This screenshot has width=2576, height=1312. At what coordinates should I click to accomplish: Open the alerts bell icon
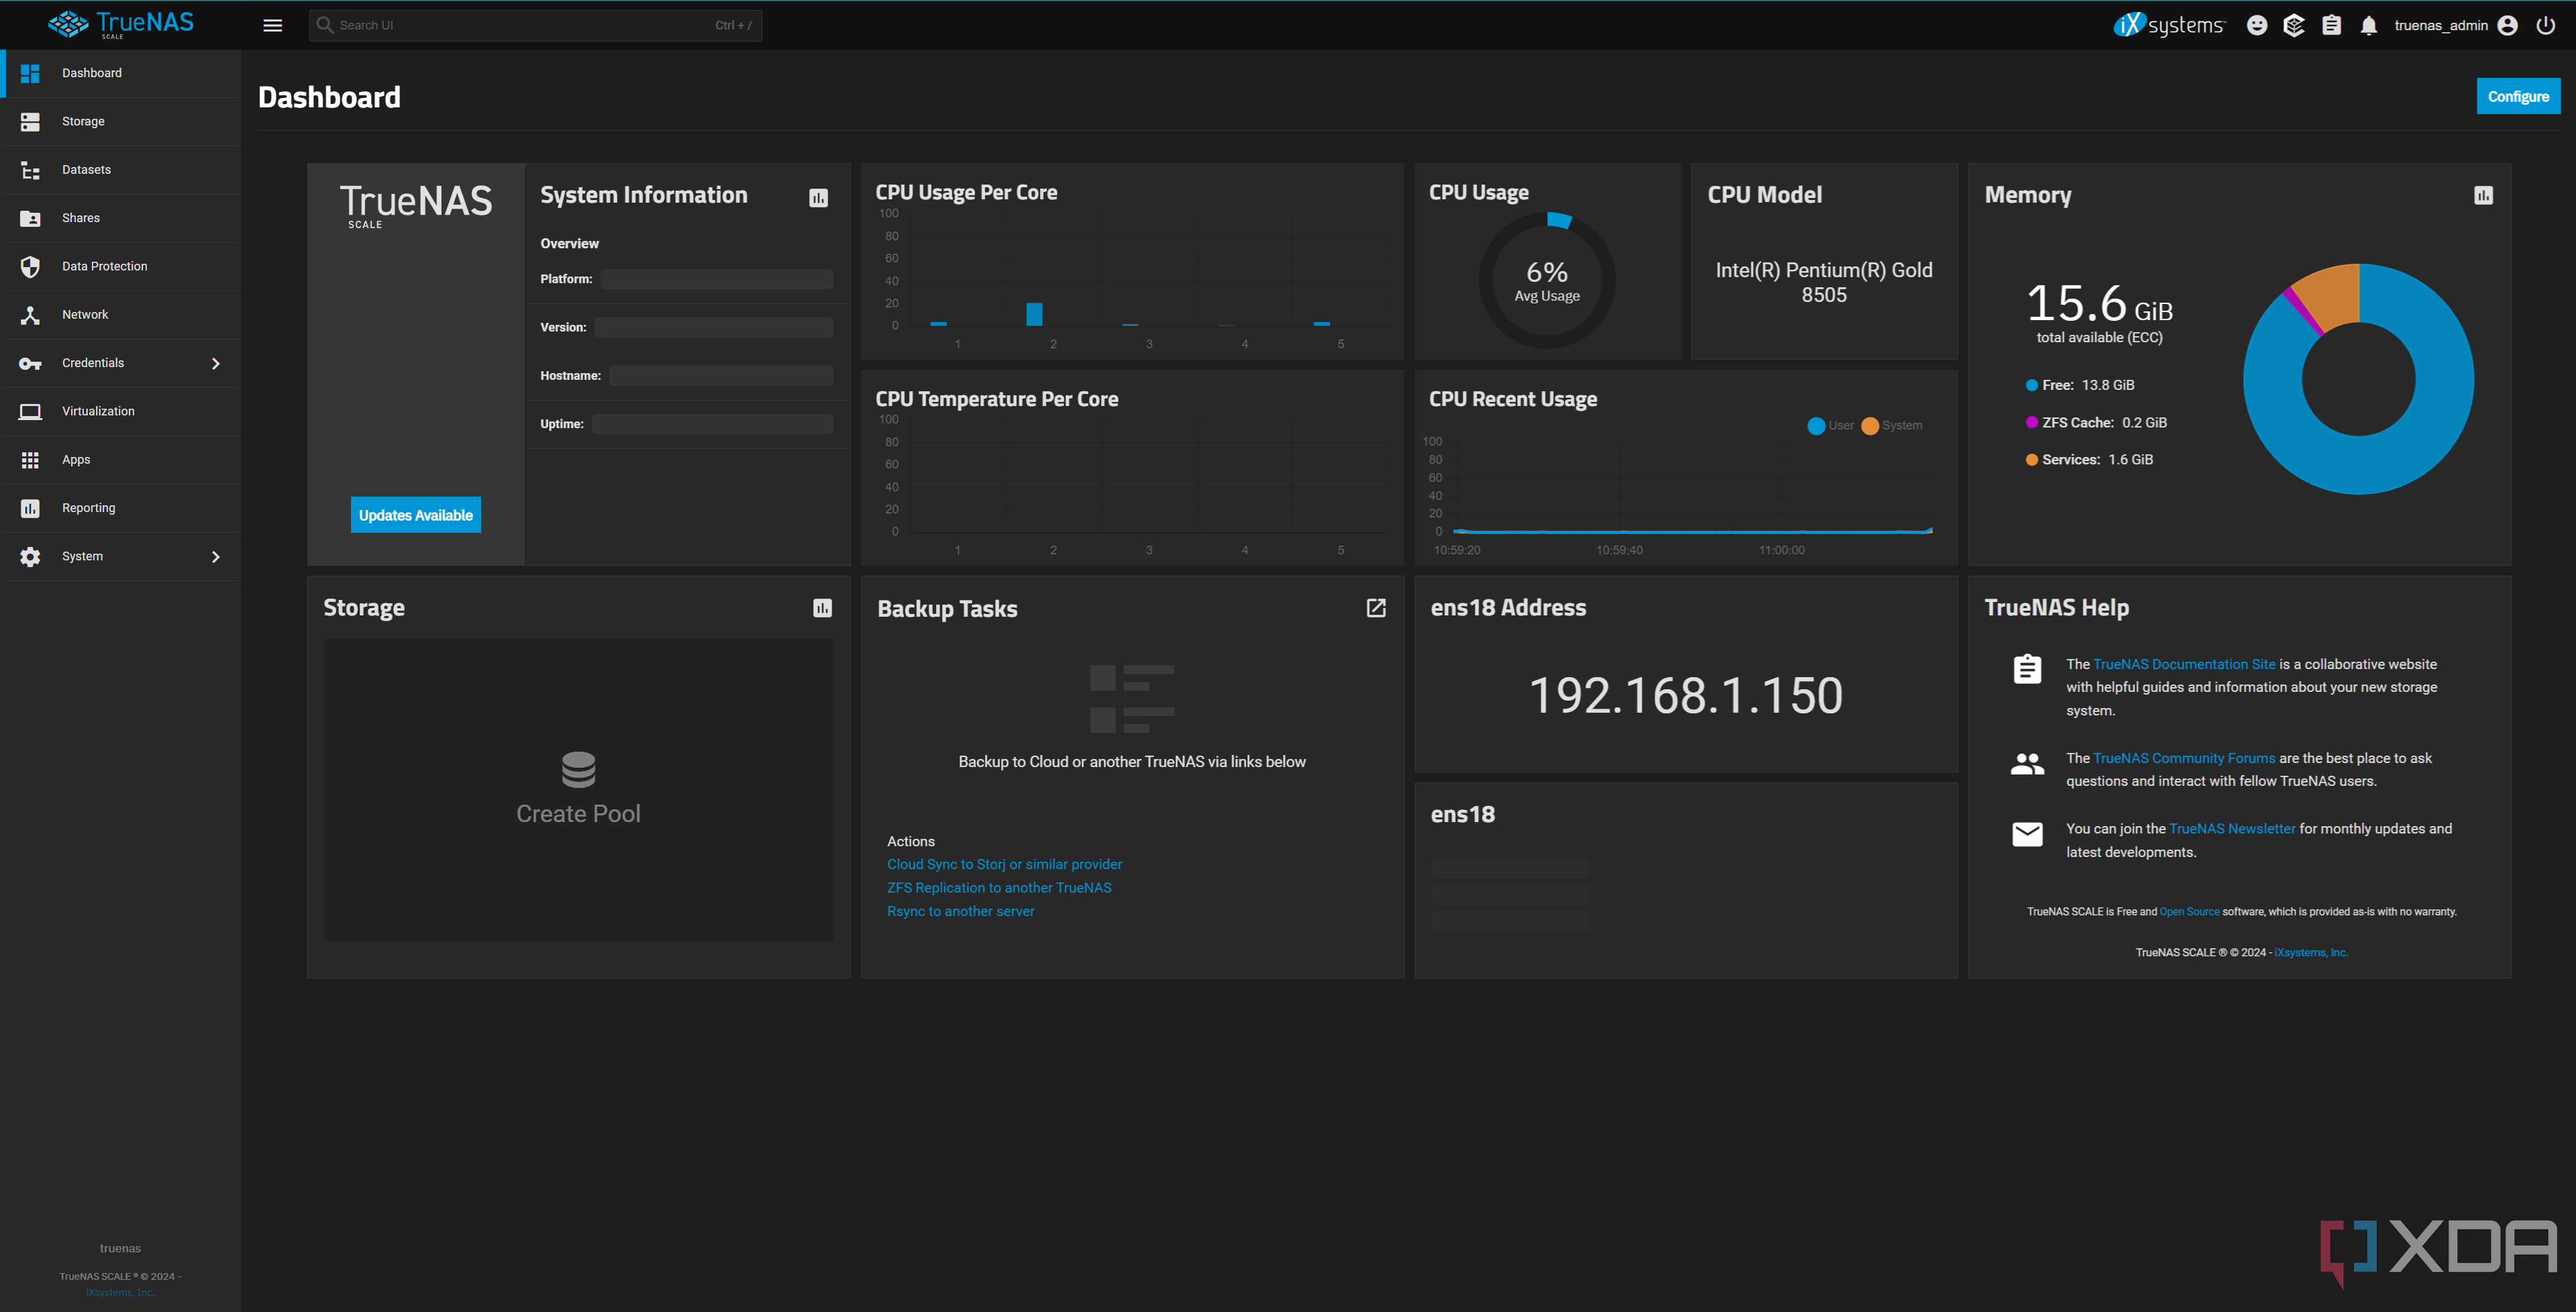click(x=2368, y=26)
